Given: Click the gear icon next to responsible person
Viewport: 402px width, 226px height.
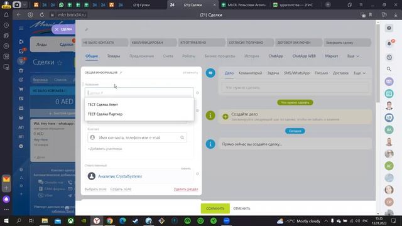Looking at the screenshot, I should tap(197, 174).
